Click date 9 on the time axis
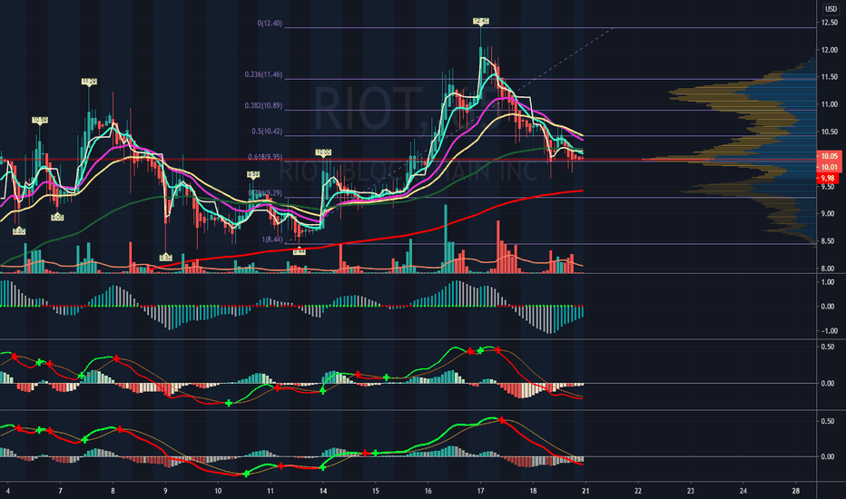The height and width of the screenshot is (499, 846). click(x=165, y=491)
